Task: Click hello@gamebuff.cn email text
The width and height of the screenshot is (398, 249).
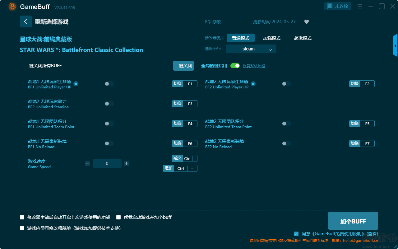Action: pos(360,241)
